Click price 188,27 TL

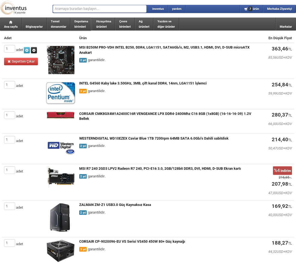tap(282, 243)
